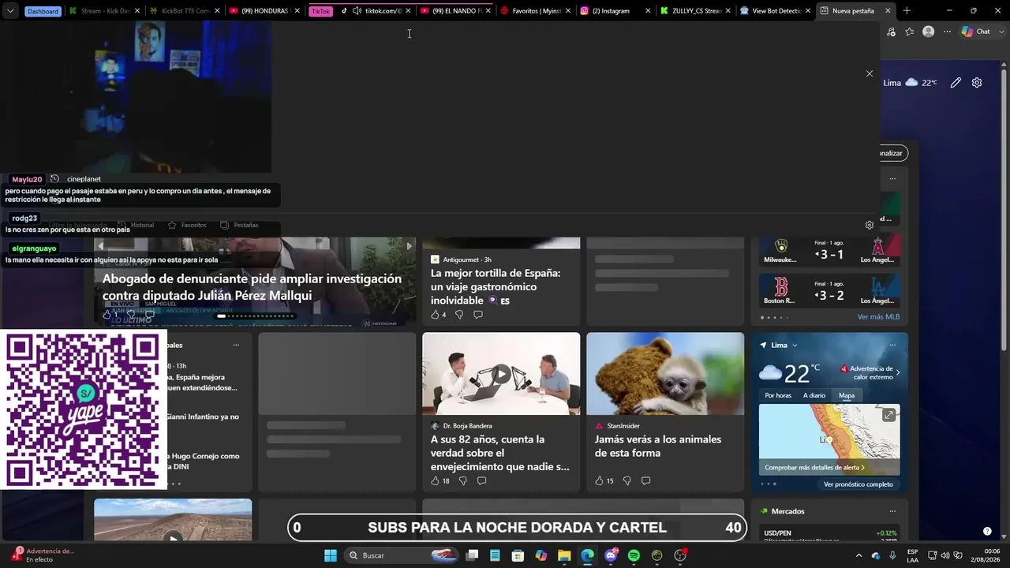Switch to the Dashboard tab

tap(43, 11)
